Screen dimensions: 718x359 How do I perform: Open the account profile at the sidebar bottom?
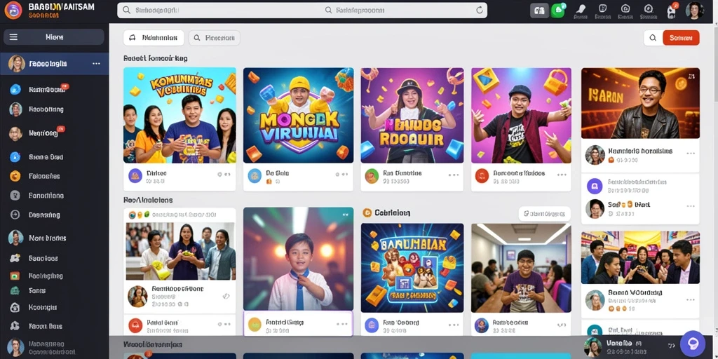(x=54, y=348)
